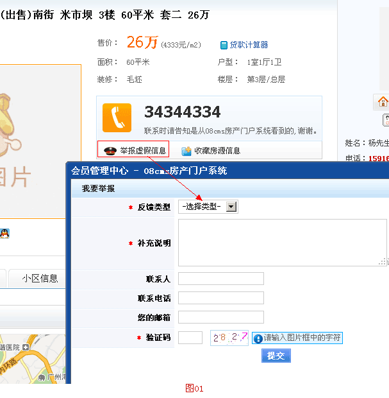
Task: Click the orange phone icon
Action: tap(117, 117)
